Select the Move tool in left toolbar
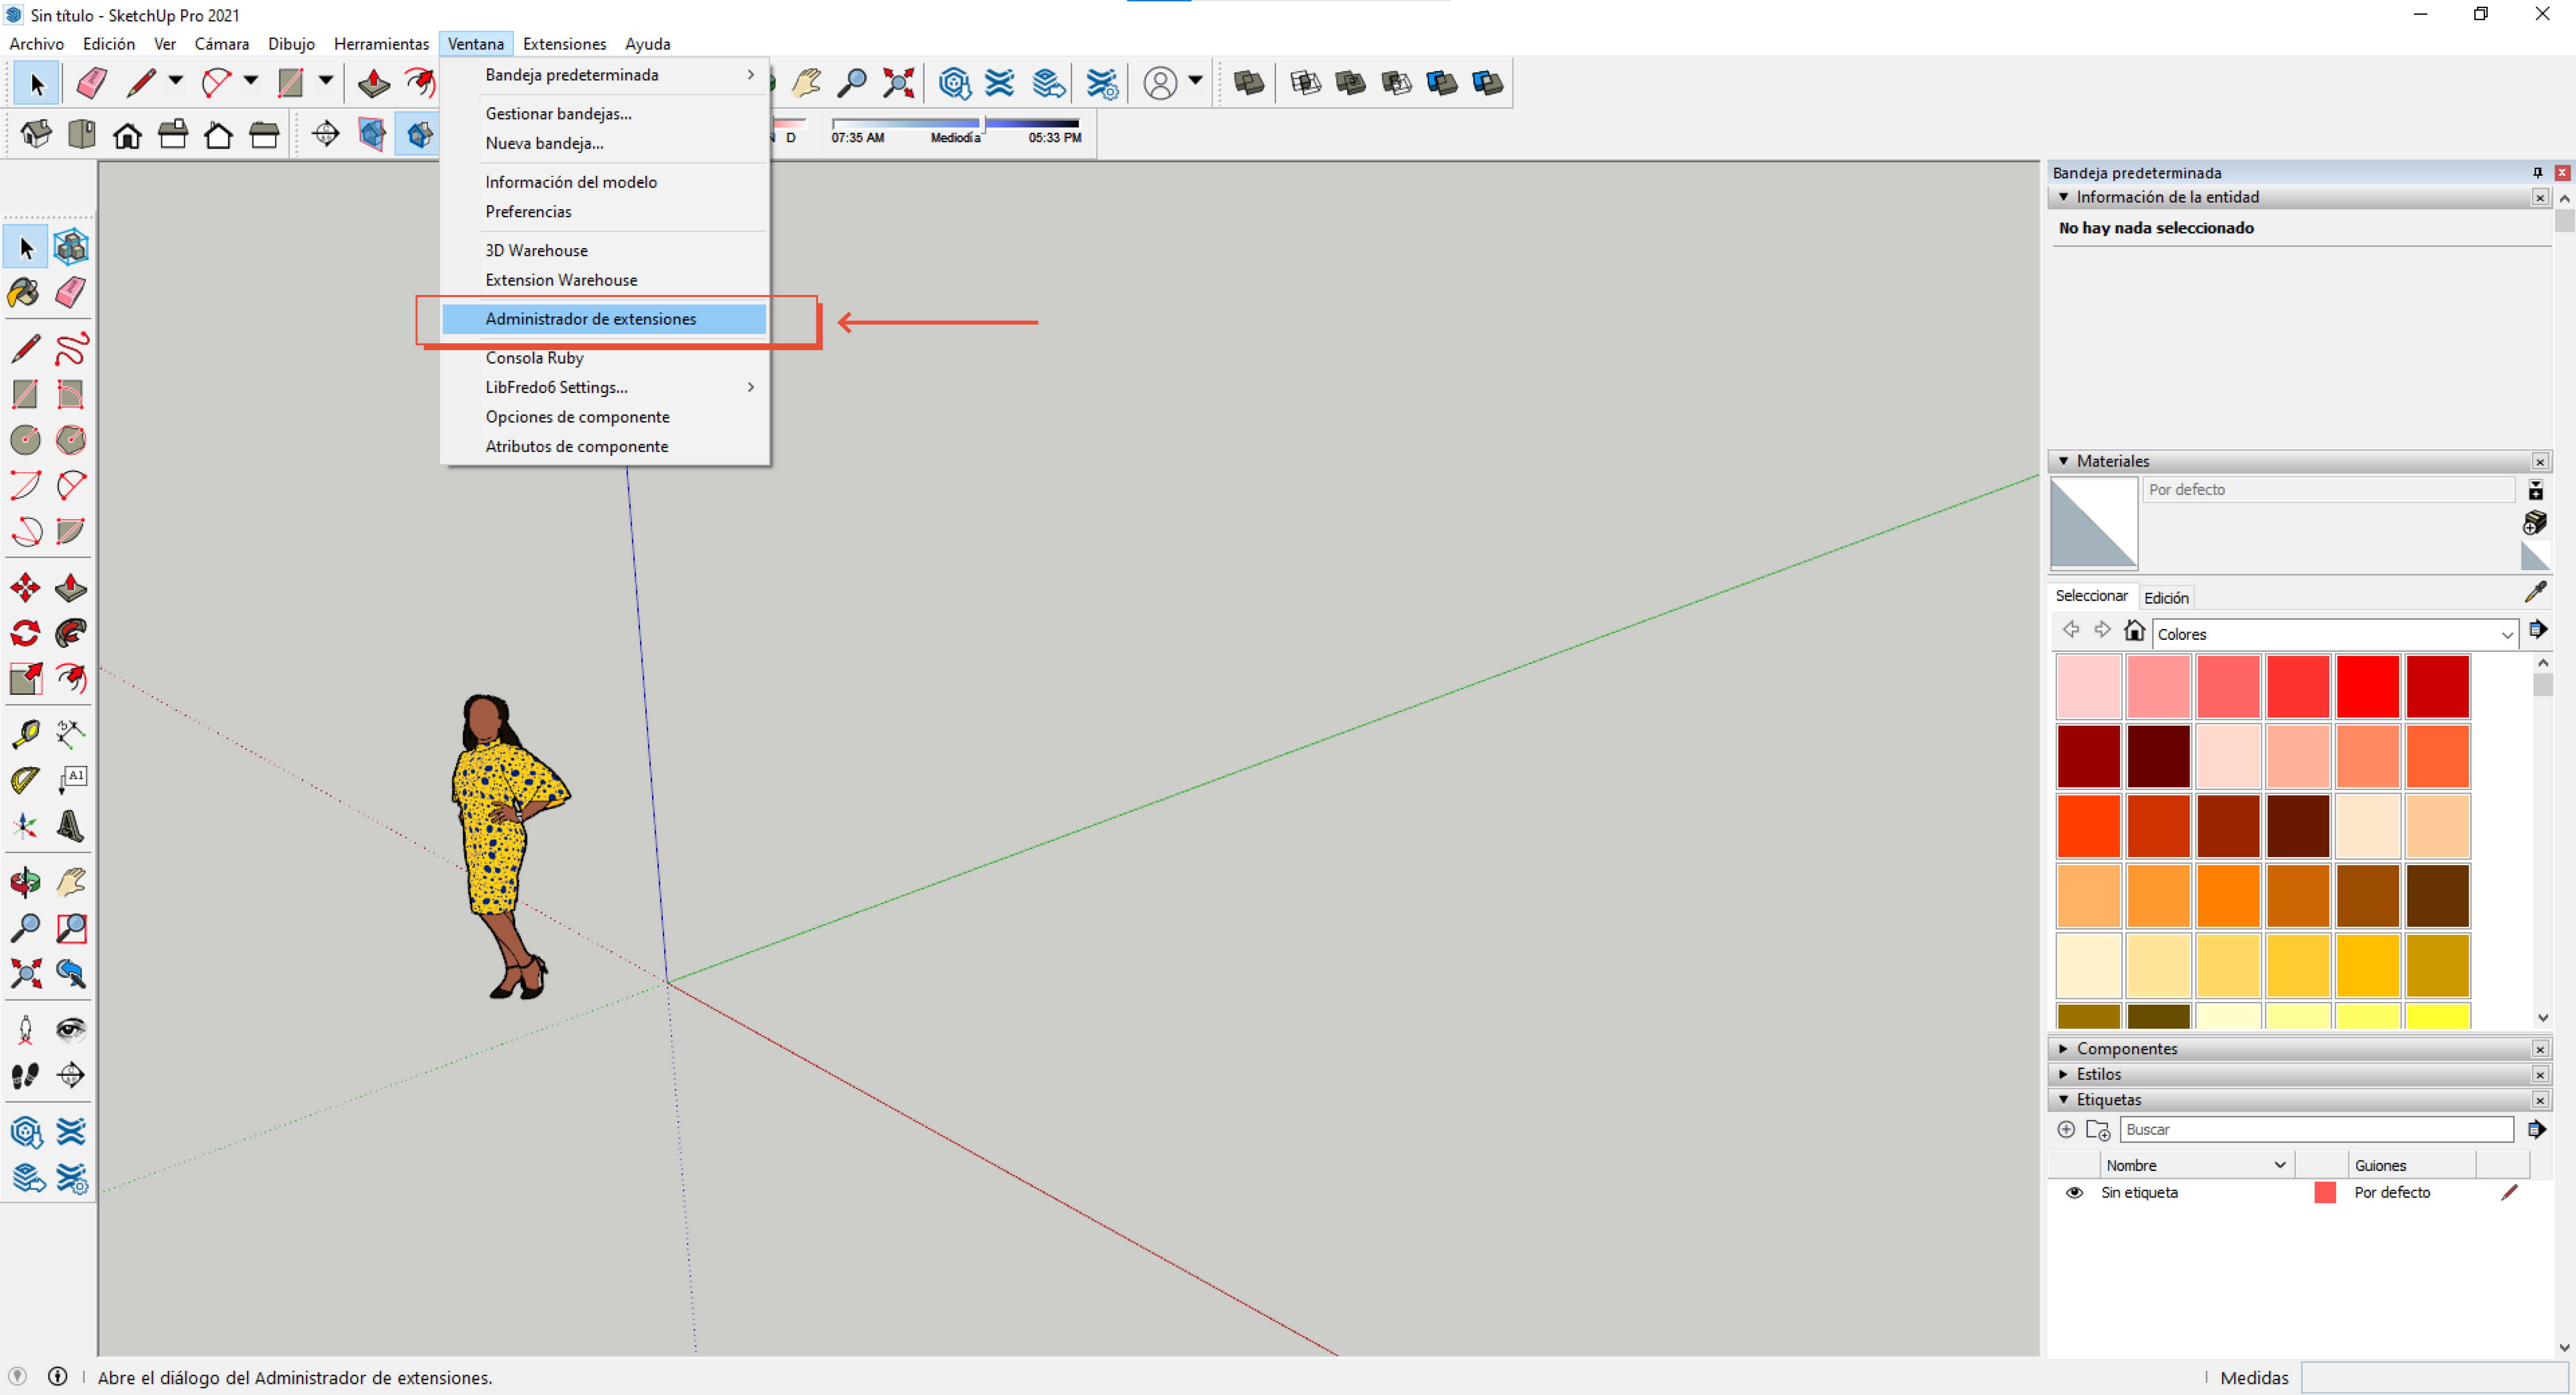 point(24,587)
